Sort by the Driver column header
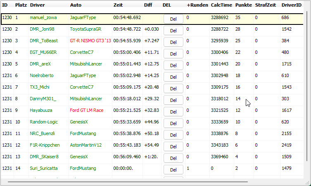This screenshot has height=186, width=311. click(x=37, y=5)
